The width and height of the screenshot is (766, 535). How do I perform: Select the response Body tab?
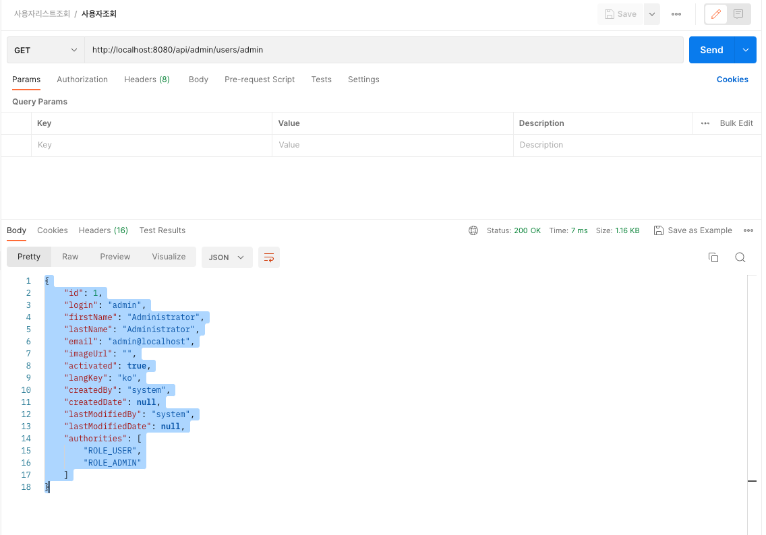pyautogui.click(x=17, y=230)
